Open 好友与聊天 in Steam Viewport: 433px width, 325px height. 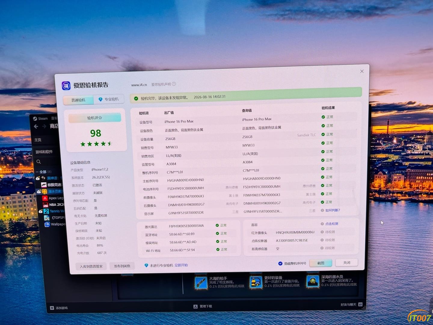coord(349,305)
